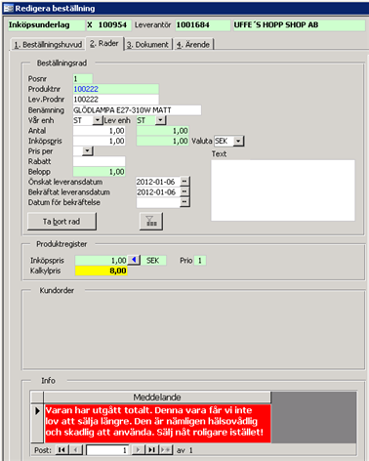Click the white Inköpspris price field

99,141
